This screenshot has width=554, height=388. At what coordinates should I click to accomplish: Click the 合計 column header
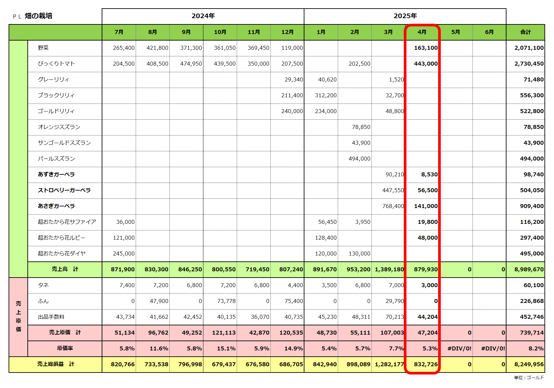[x=525, y=32]
